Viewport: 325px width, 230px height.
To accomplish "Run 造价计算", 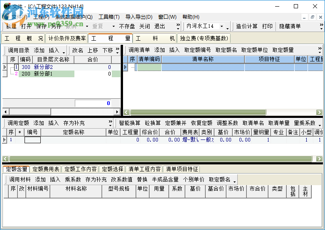I will click(x=246, y=26).
